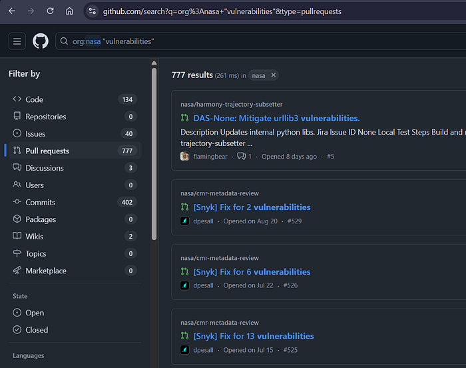Filter results by Wikis

[x=75, y=237]
